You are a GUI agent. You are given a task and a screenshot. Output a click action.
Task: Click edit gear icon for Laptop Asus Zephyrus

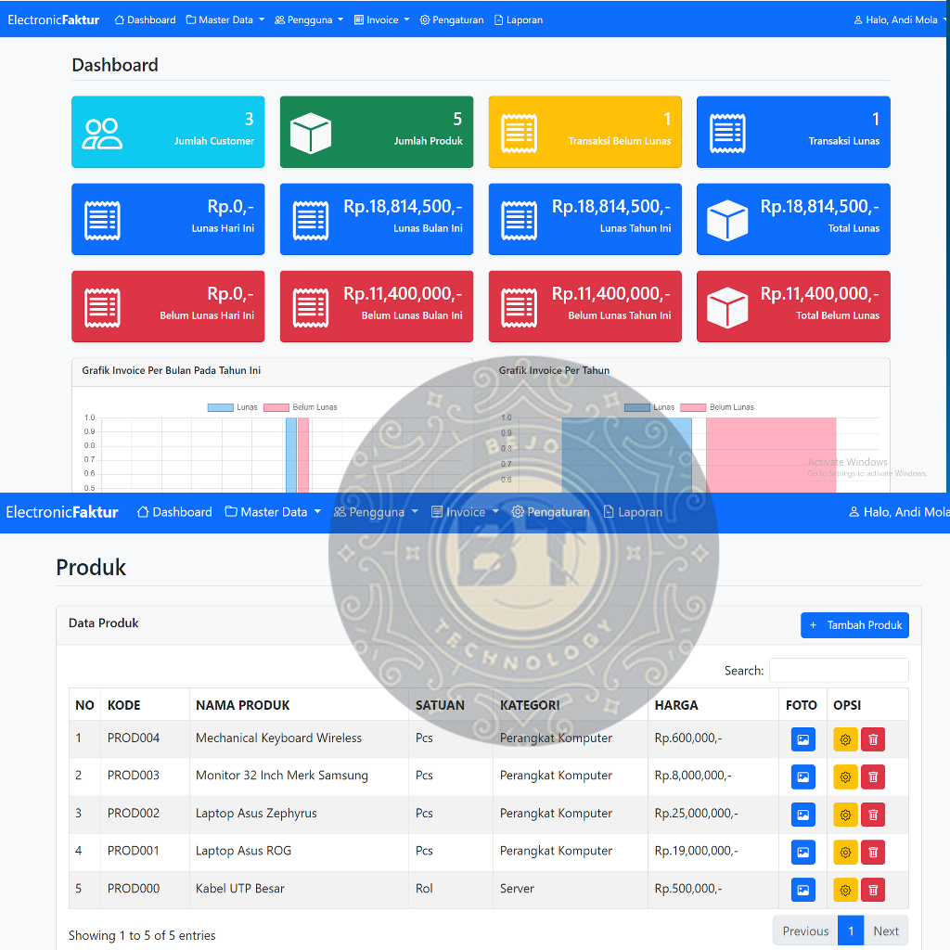click(x=845, y=815)
